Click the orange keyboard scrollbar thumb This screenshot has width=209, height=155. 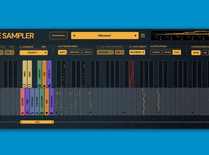[x=37, y=122]
